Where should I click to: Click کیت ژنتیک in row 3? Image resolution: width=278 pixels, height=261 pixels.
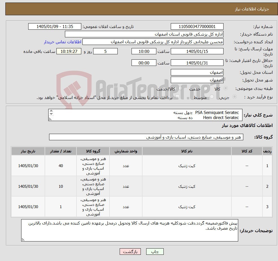tap(187, 207)
